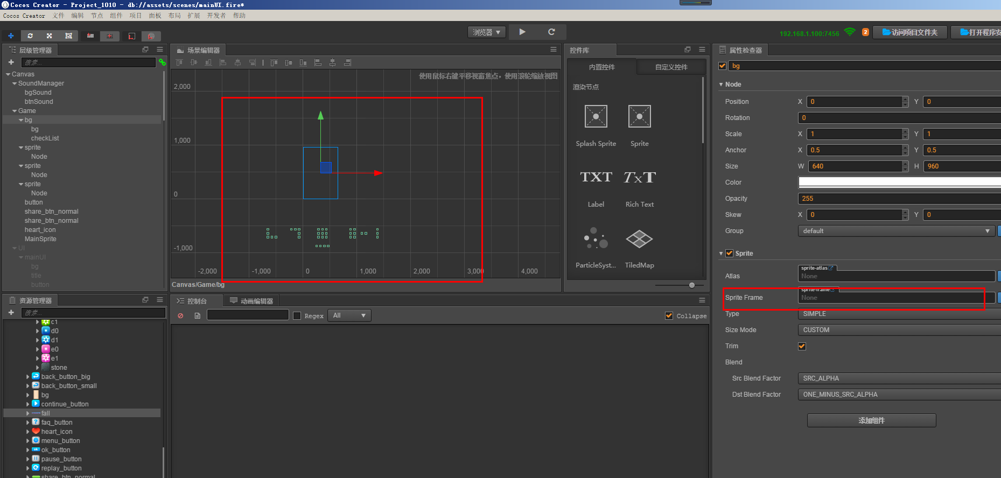This screenshot has height=478, width=1001.
Task: Toggle Collapse option in console
Action: coord(669,316)
